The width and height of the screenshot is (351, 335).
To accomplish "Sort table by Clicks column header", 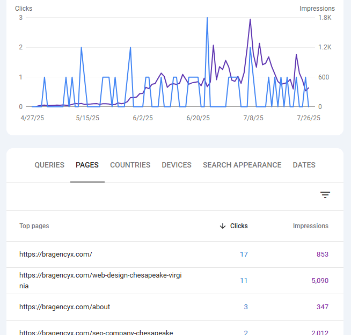I will tap(239, 226).
